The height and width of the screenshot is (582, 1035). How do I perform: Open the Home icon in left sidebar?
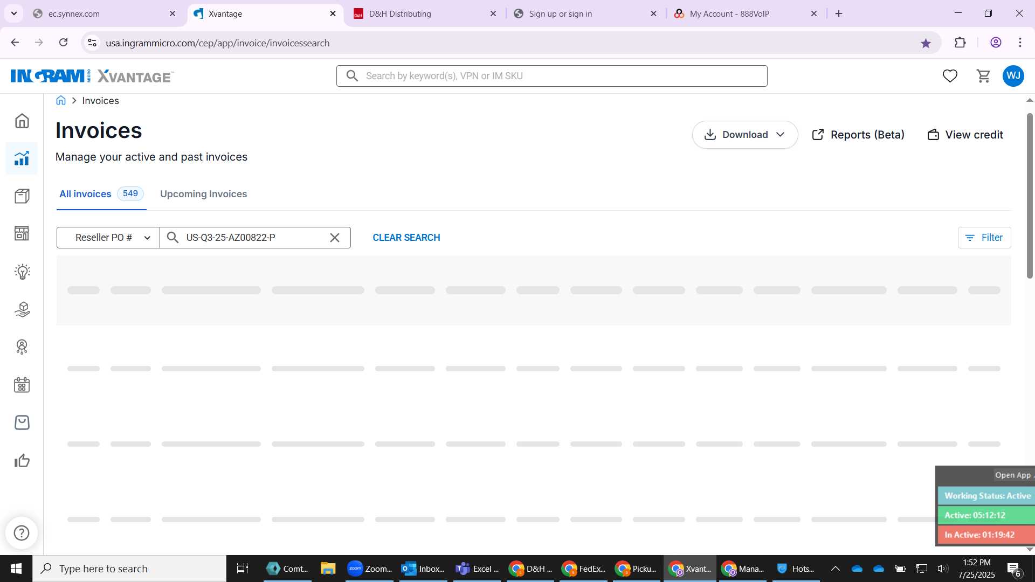pos(22,121)
